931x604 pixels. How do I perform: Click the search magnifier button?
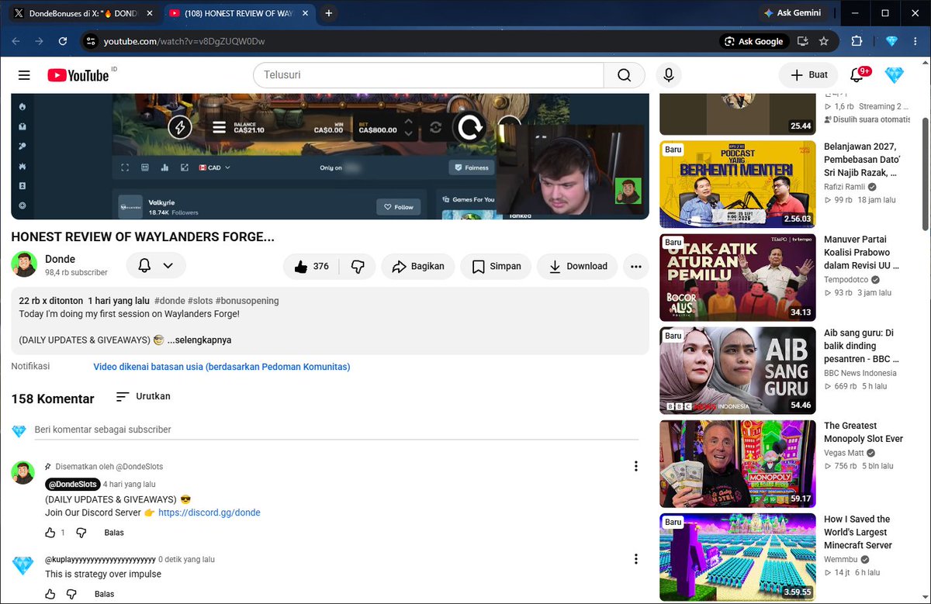point(625,75)
